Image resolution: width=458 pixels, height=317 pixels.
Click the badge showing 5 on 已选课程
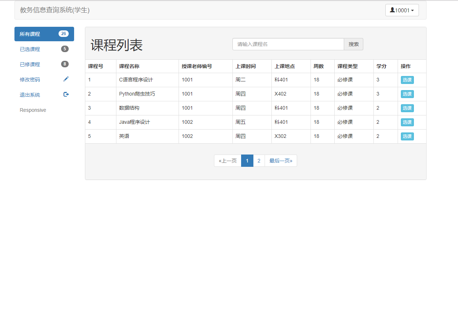65,49
